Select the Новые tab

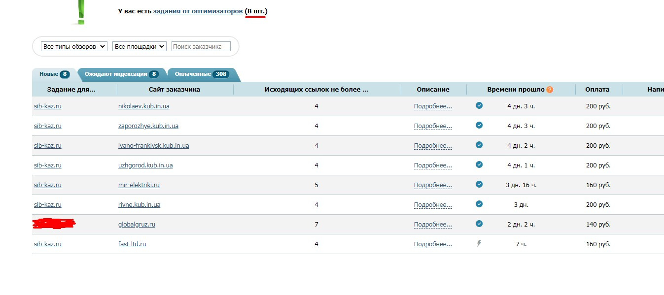coord(54,74)
